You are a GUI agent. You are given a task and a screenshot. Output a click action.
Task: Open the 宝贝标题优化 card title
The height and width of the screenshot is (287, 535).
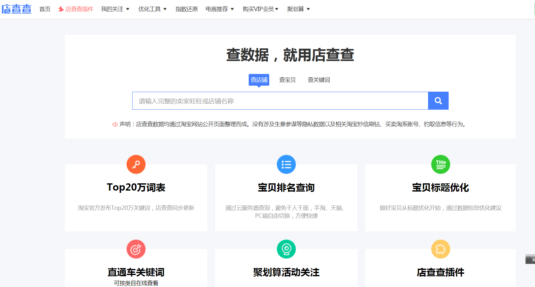point(441,187)
